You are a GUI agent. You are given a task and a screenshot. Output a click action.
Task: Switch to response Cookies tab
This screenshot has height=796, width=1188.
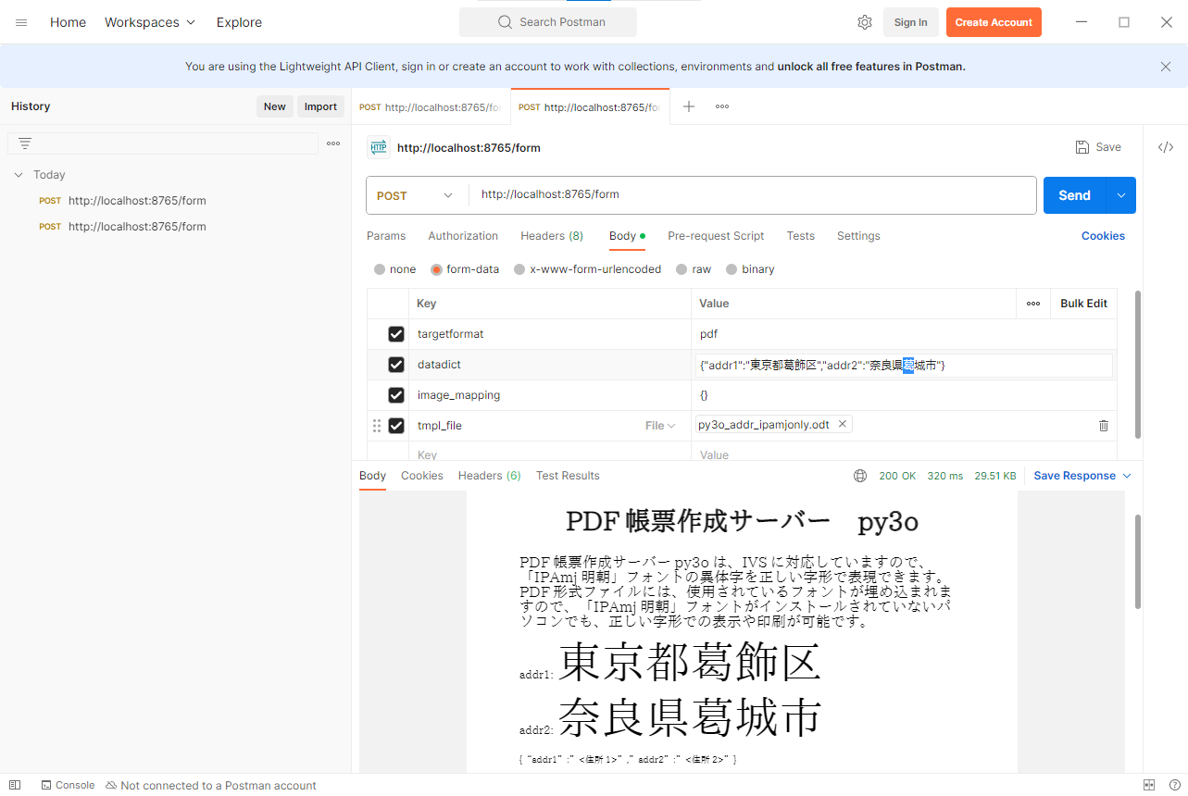422,476
